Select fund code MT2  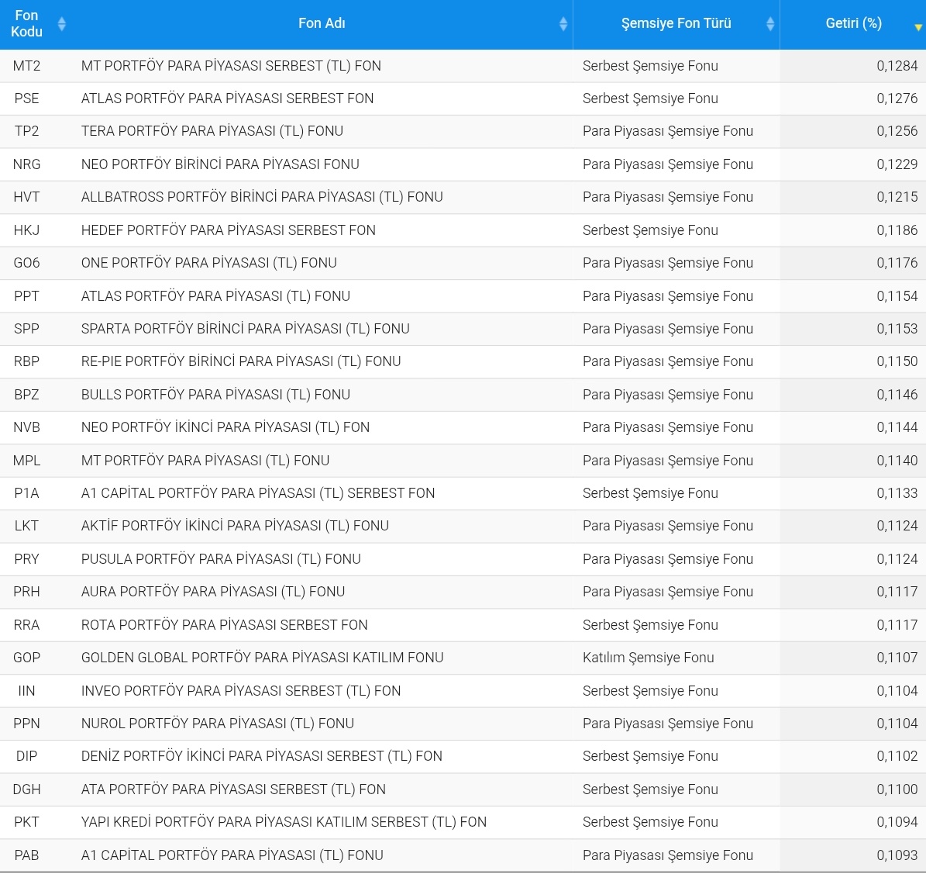point(26,66)
